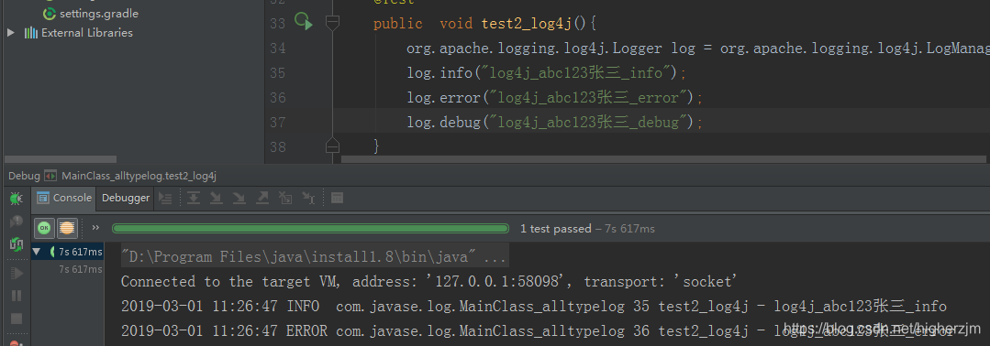
Task: Click the Drop Frame icon
Action: click(285, 198)
